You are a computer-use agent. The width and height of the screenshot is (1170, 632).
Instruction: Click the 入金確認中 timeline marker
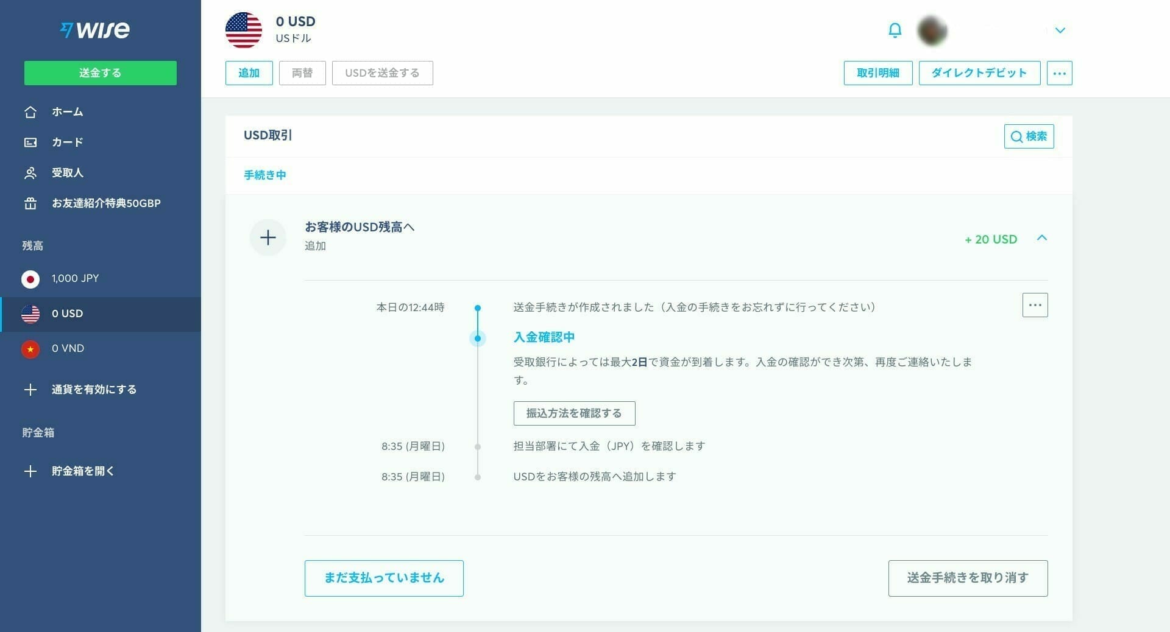pos(478,339)
